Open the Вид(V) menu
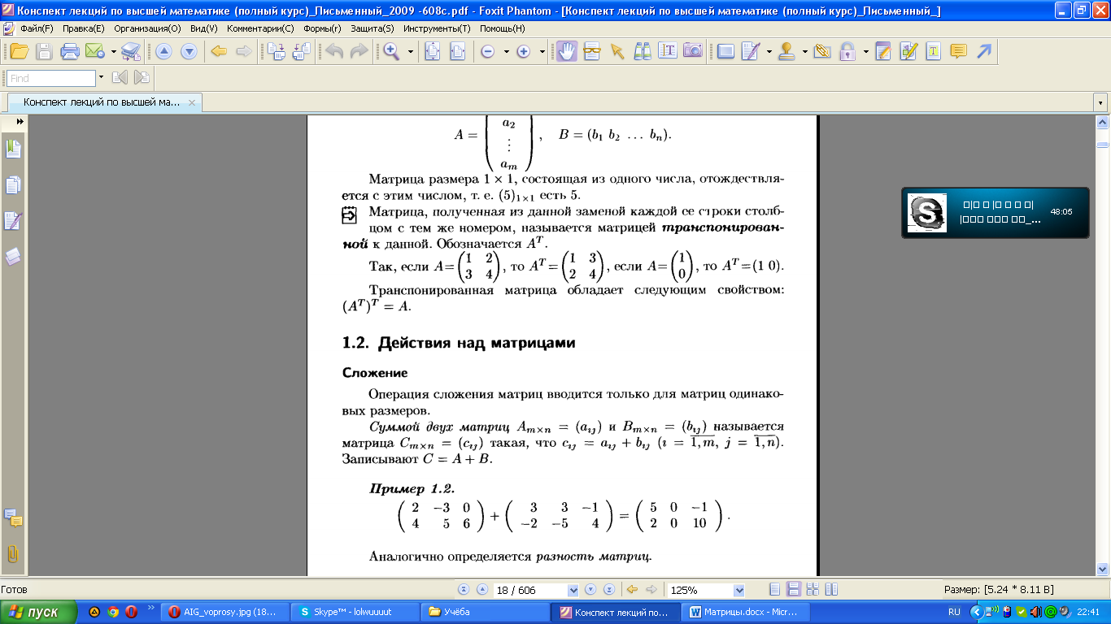Image resolution: width=1111 pixels, height=624 pixels. (x=203, y=28)
